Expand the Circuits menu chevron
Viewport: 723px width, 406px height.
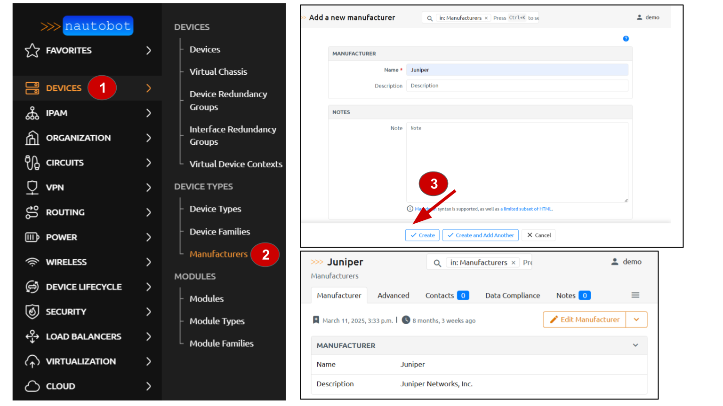tap(149, 163)
